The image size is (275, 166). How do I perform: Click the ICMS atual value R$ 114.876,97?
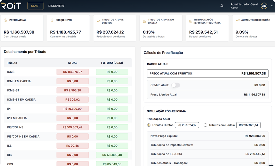[x=73, y=72]
